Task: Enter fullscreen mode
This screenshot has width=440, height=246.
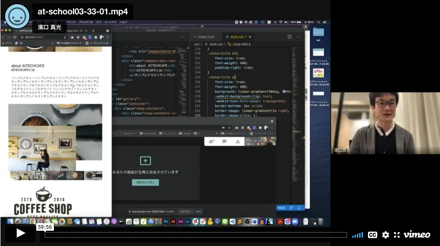Action: [x=397, y=235]
